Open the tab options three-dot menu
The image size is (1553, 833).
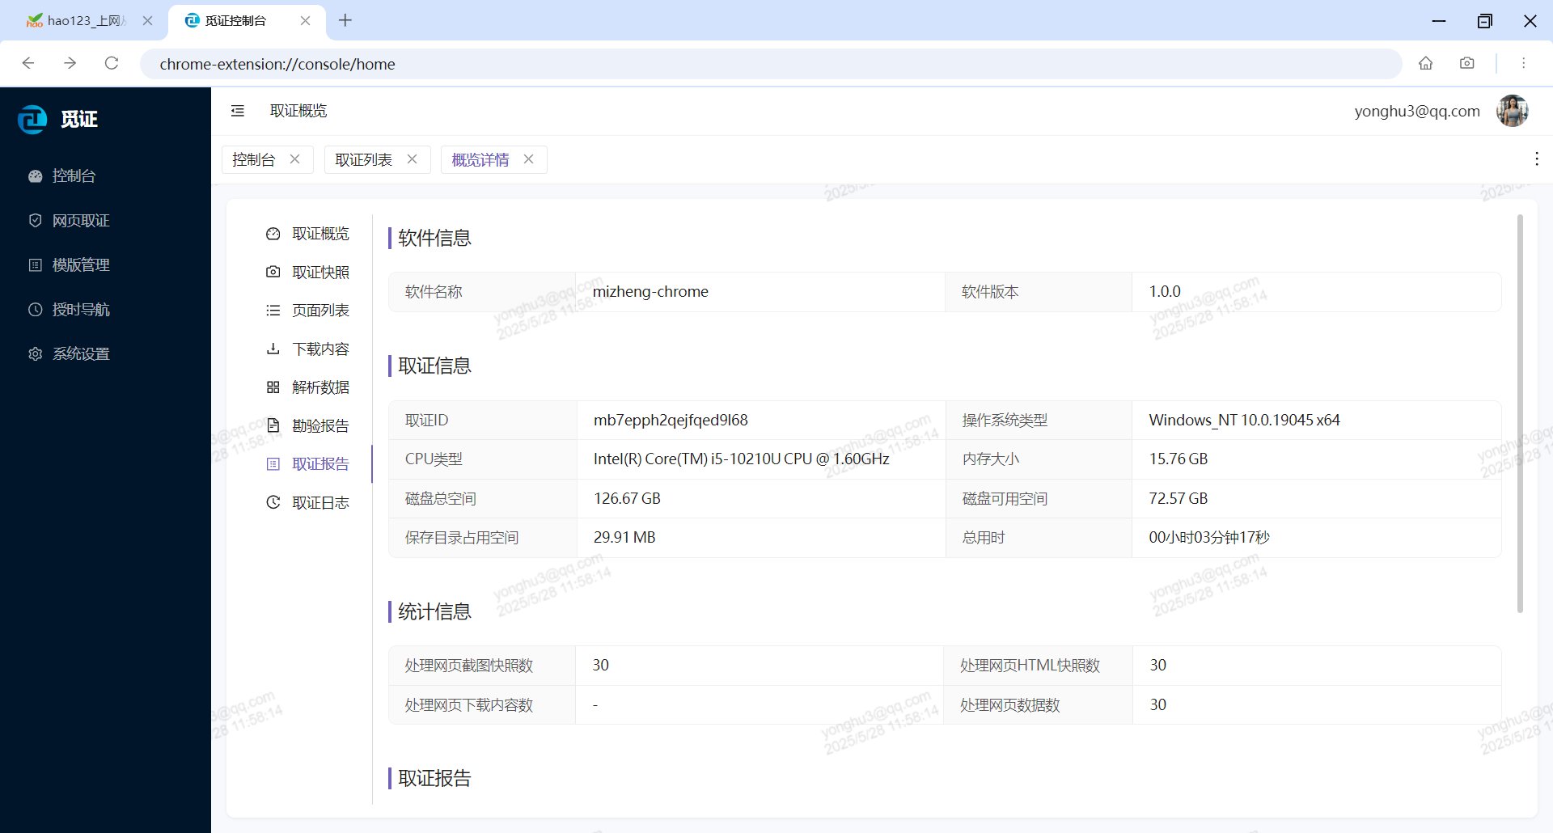[1536, 159]
